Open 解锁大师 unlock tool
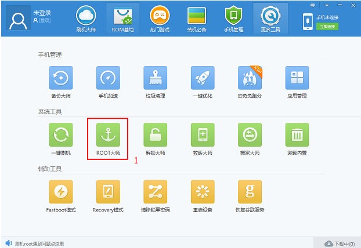Screen dimensions: 361x248 [155, 135]
